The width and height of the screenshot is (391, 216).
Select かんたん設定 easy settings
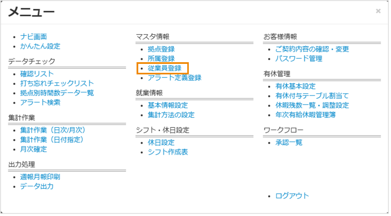coord(39,46)
